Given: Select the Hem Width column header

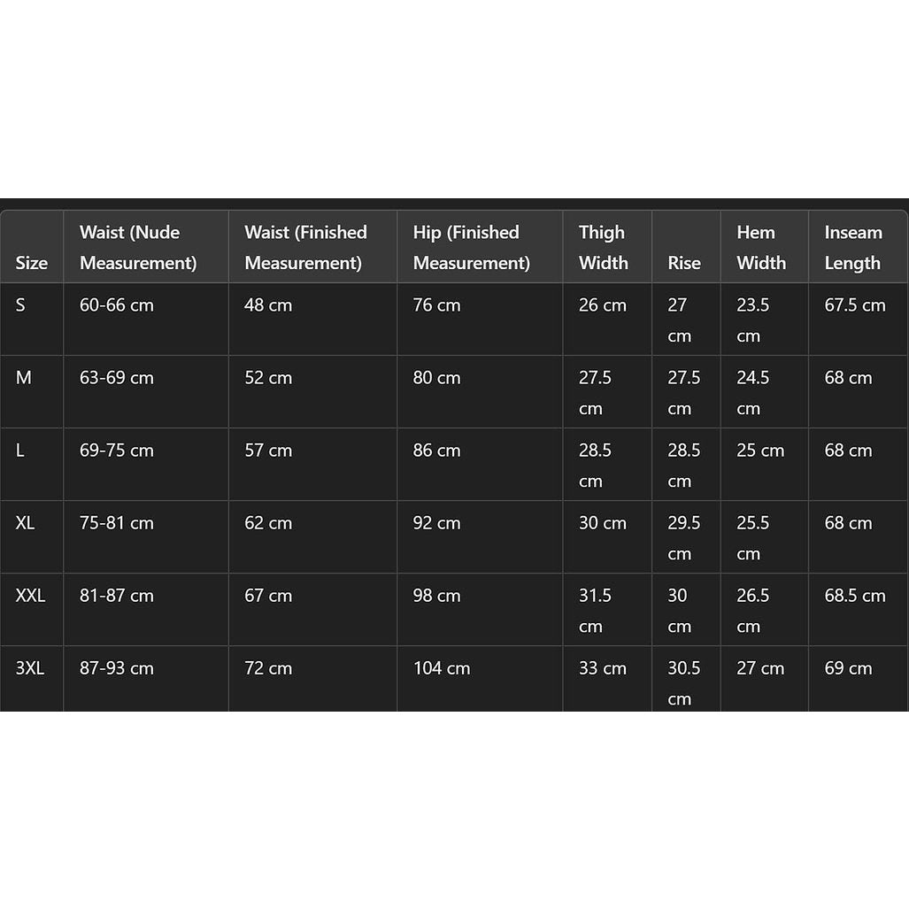Looking at the screenshot, I should pos(761,248).
